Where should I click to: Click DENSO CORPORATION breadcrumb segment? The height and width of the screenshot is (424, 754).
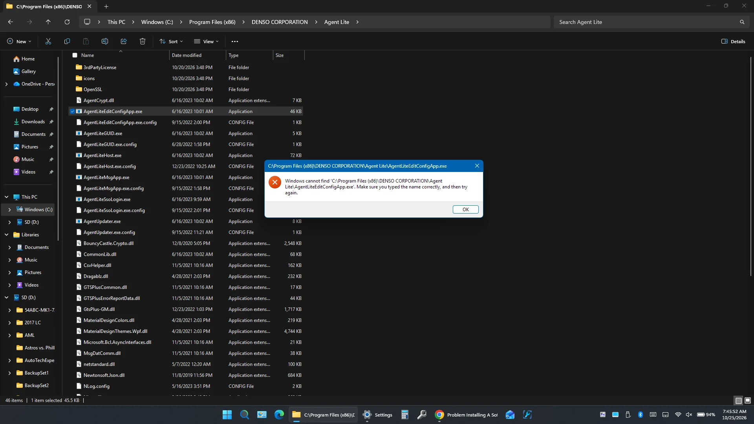point(280,22)
